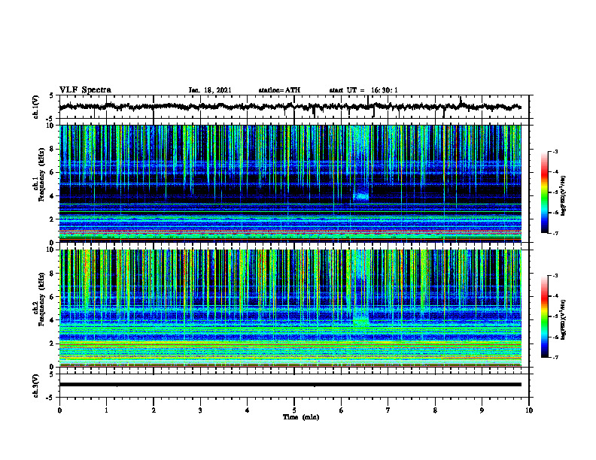Image resolution: width=596 pixels, height=460 pixels.
Task: Click time axis tick label "0"
Action: [59, 410]
